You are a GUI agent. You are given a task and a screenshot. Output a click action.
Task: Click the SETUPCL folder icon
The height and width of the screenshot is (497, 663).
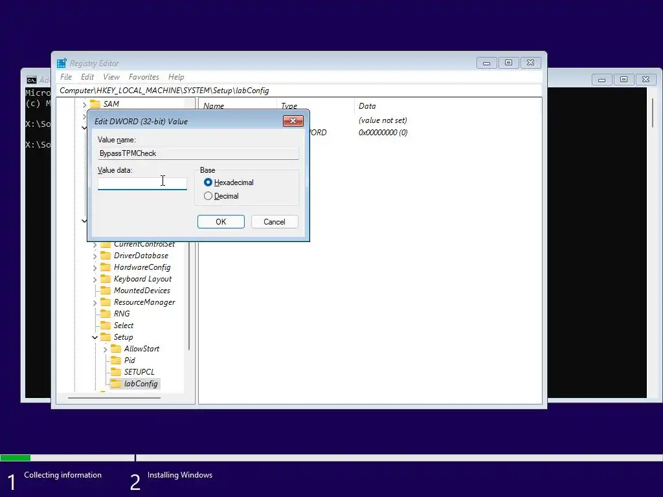pyautogui.click(x=115, y=372)
